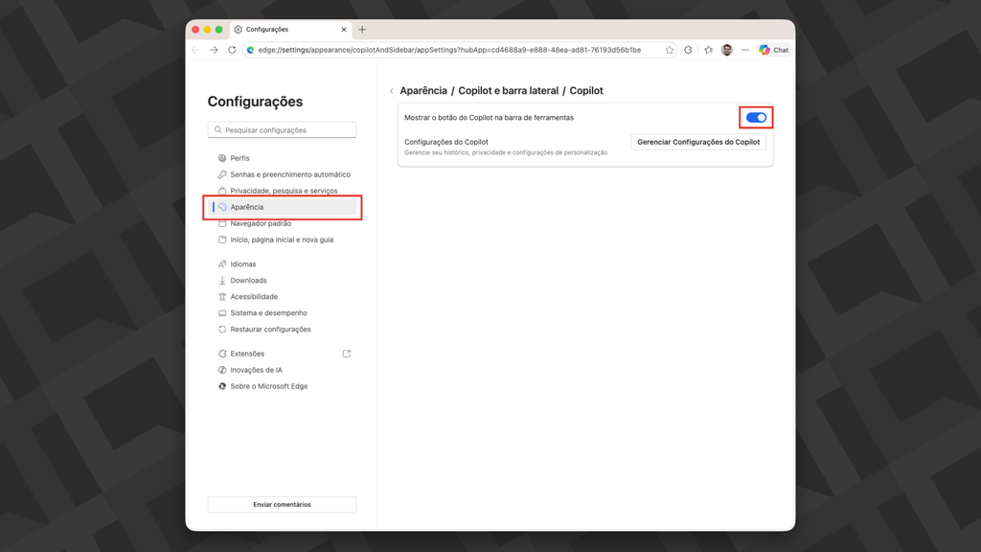Click the back navigation arrow

[194, 49]
